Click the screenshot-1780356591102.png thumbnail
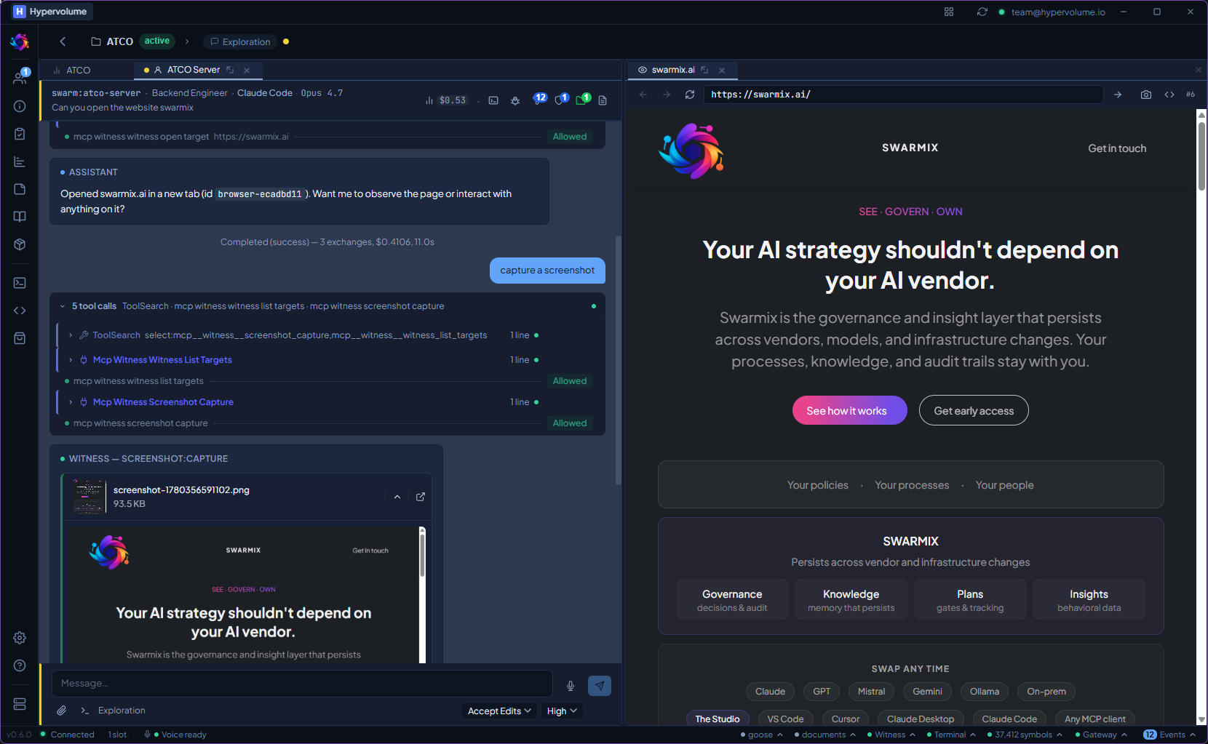 click(x=89, y=497)
